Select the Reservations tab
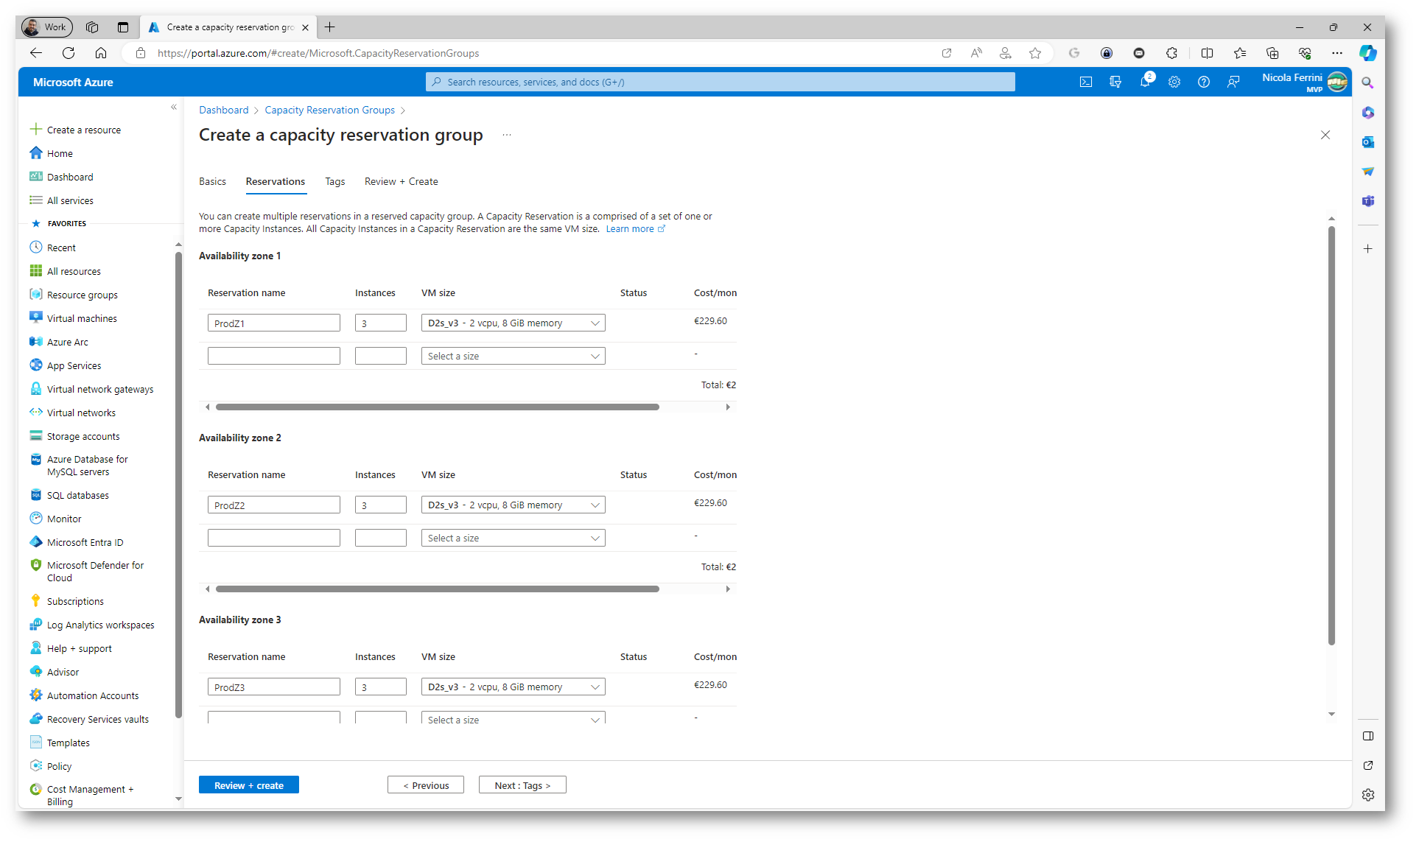The height and width of the screenshot is (842, 1416). coord(276,181)
